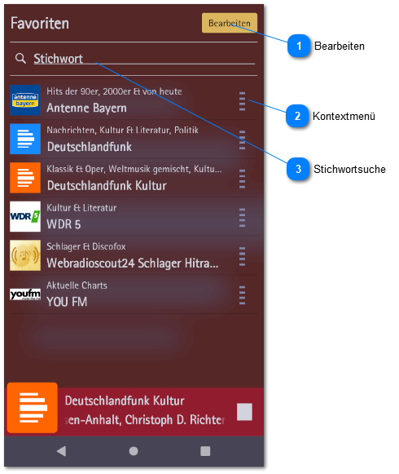Click the blue Deutschlandfunk logo
The image size is (399, 474).
[x=25, y=139]
